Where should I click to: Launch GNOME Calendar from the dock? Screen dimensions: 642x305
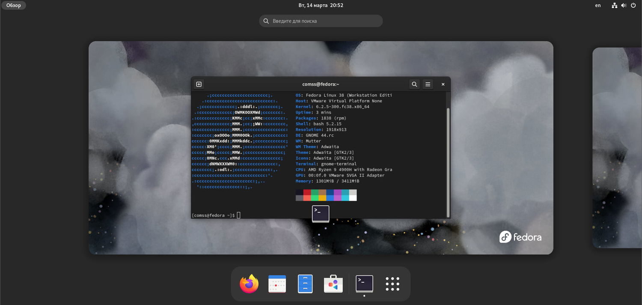277,284
